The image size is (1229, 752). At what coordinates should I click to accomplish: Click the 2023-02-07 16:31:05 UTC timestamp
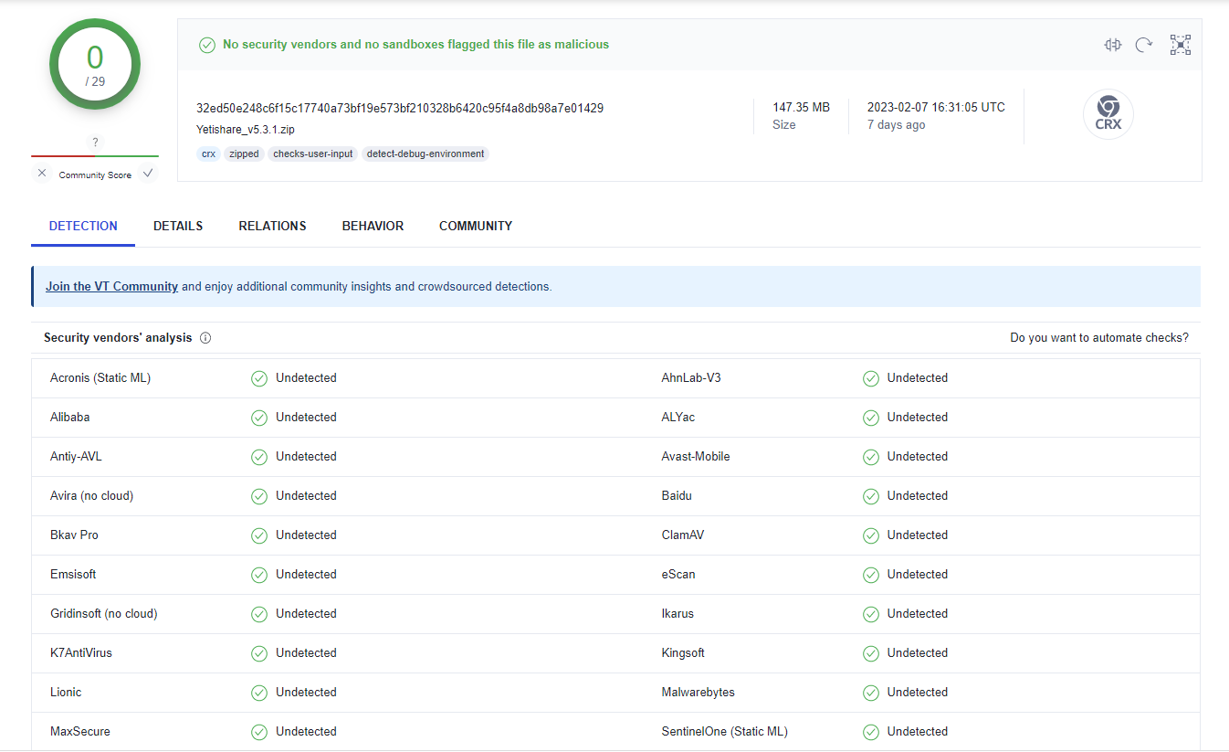tap(936, 107)
